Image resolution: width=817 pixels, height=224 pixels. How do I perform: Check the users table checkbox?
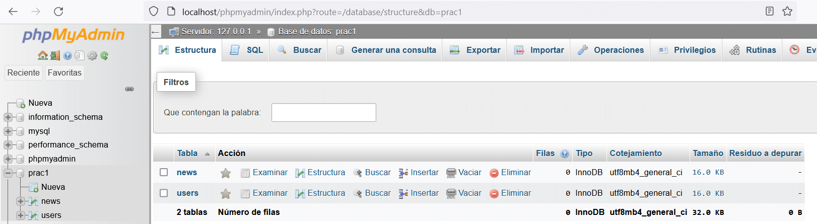click(164, 193)
